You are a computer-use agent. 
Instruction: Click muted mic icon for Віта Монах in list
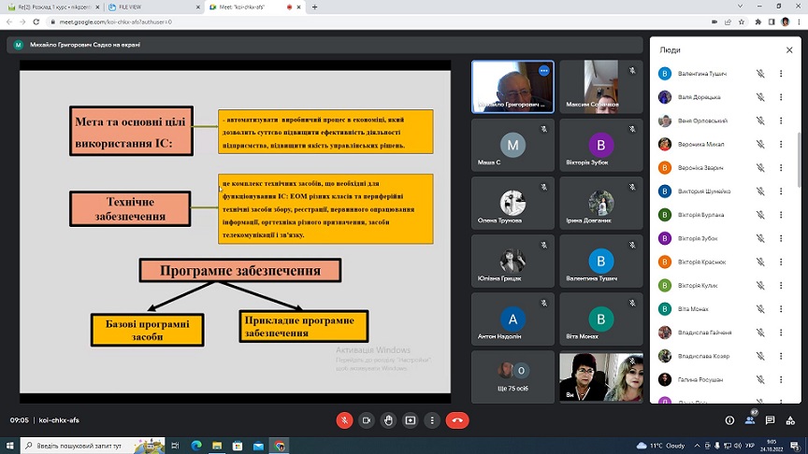pyautogui.click(x=760, y=309)
